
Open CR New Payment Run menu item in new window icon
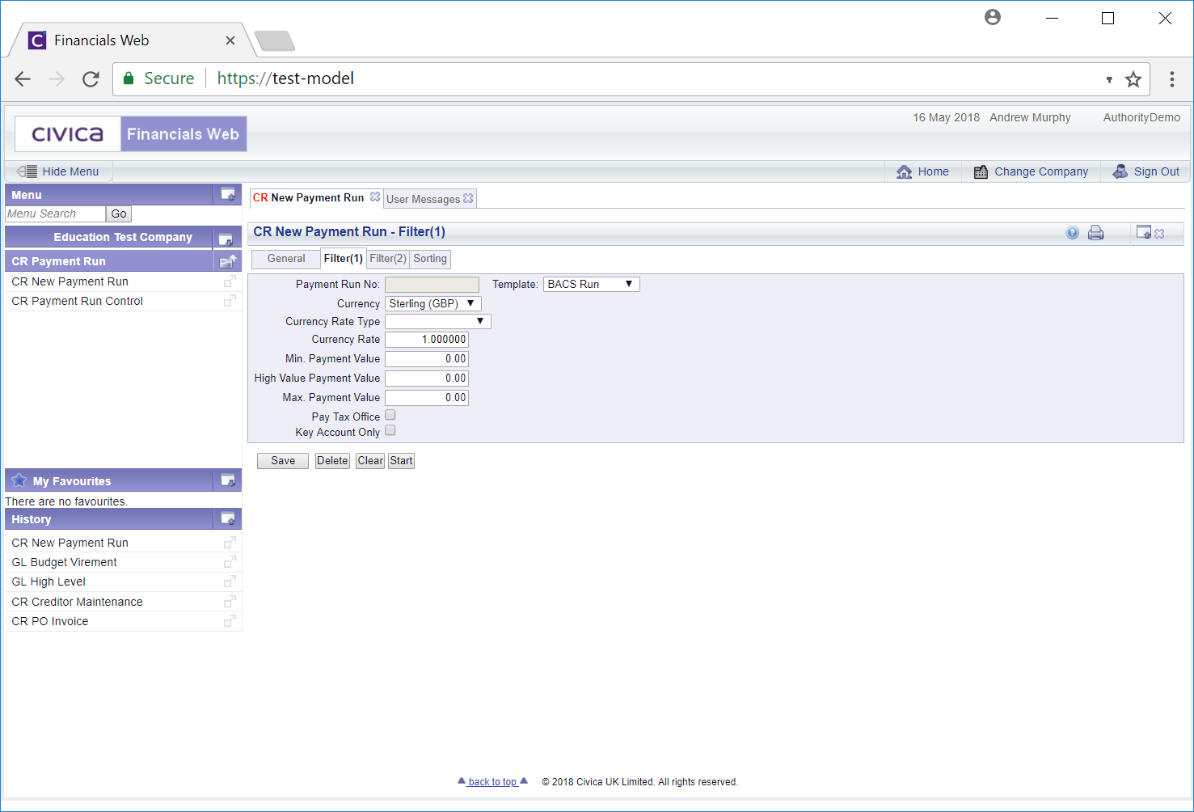point(230,281)
